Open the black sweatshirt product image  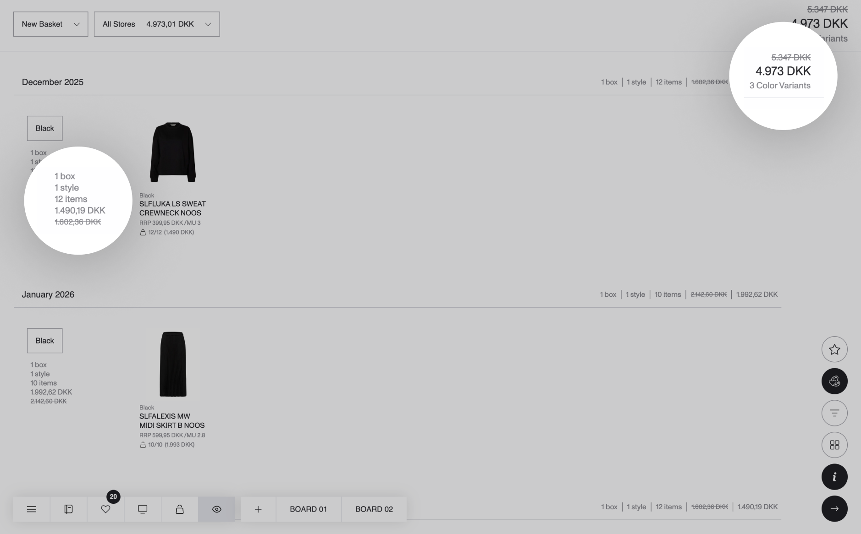(173, 152)
